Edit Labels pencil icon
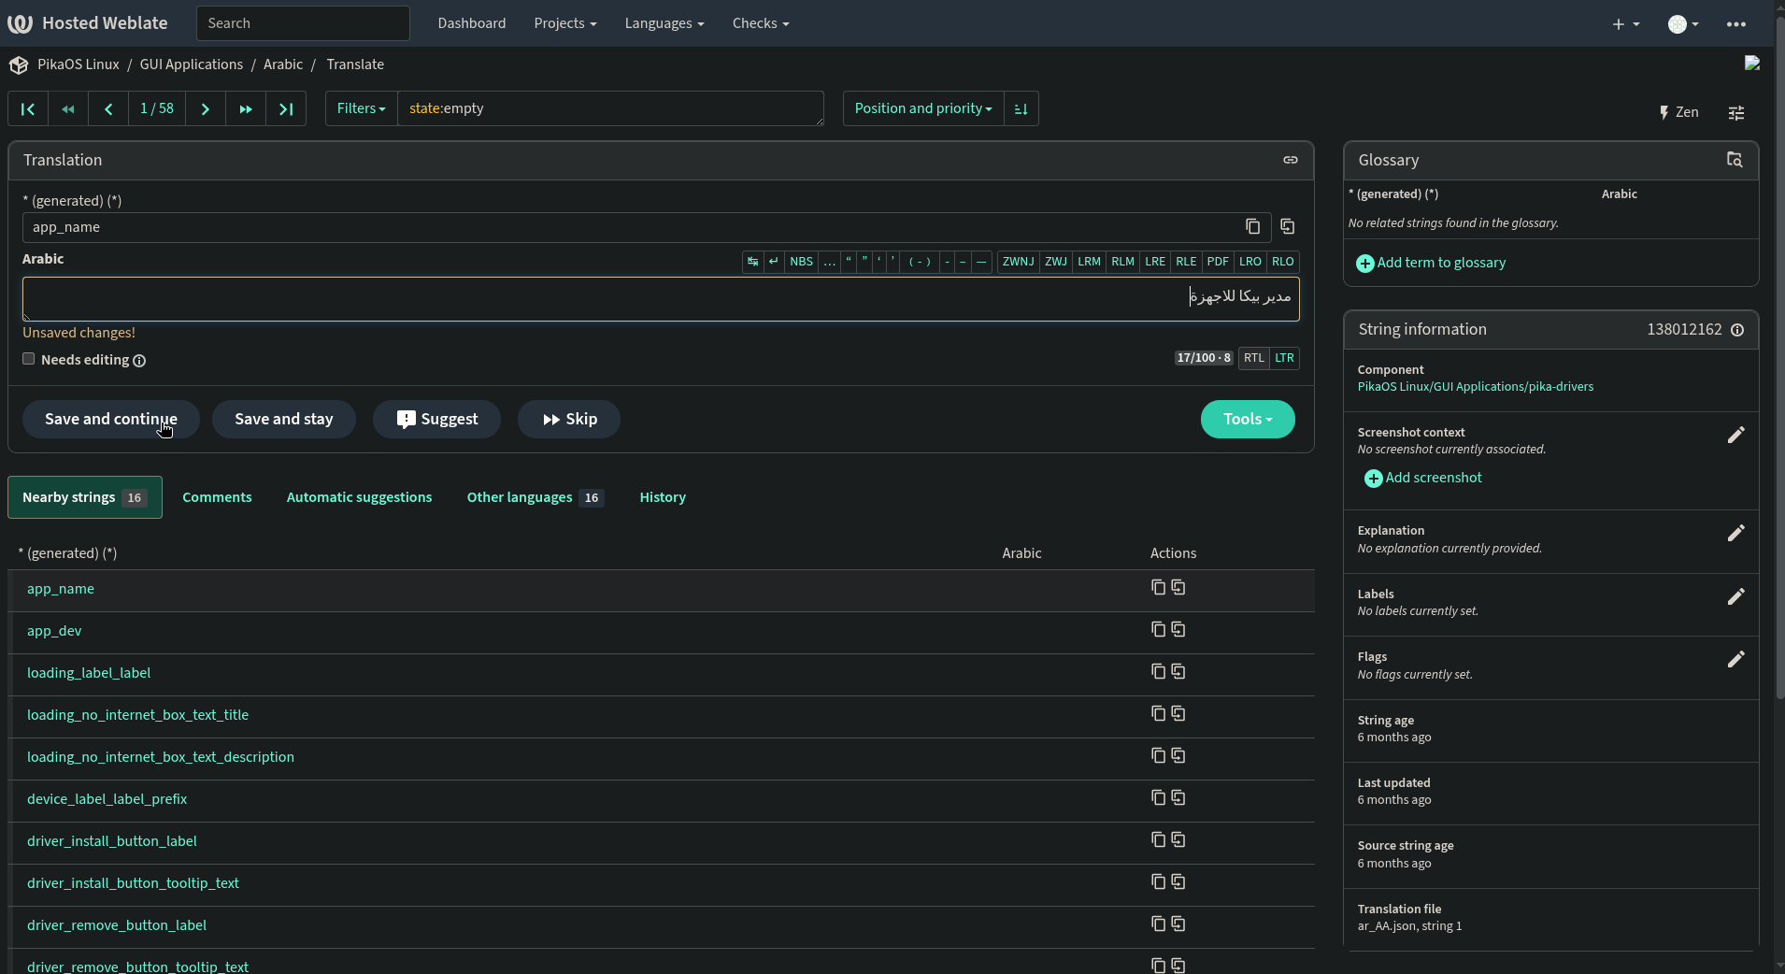This screenshot has width=1785, height=974. click(x=1735, y=596)
